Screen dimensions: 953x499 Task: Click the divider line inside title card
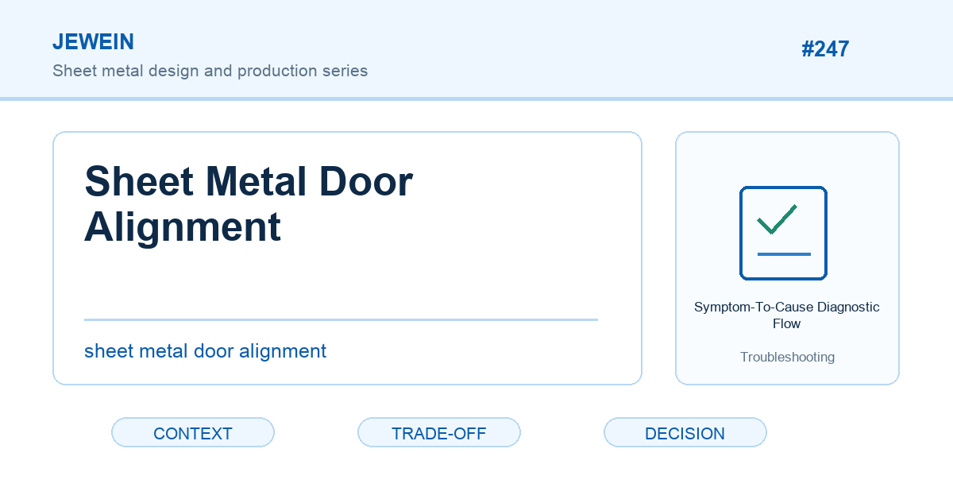(341, 319)
